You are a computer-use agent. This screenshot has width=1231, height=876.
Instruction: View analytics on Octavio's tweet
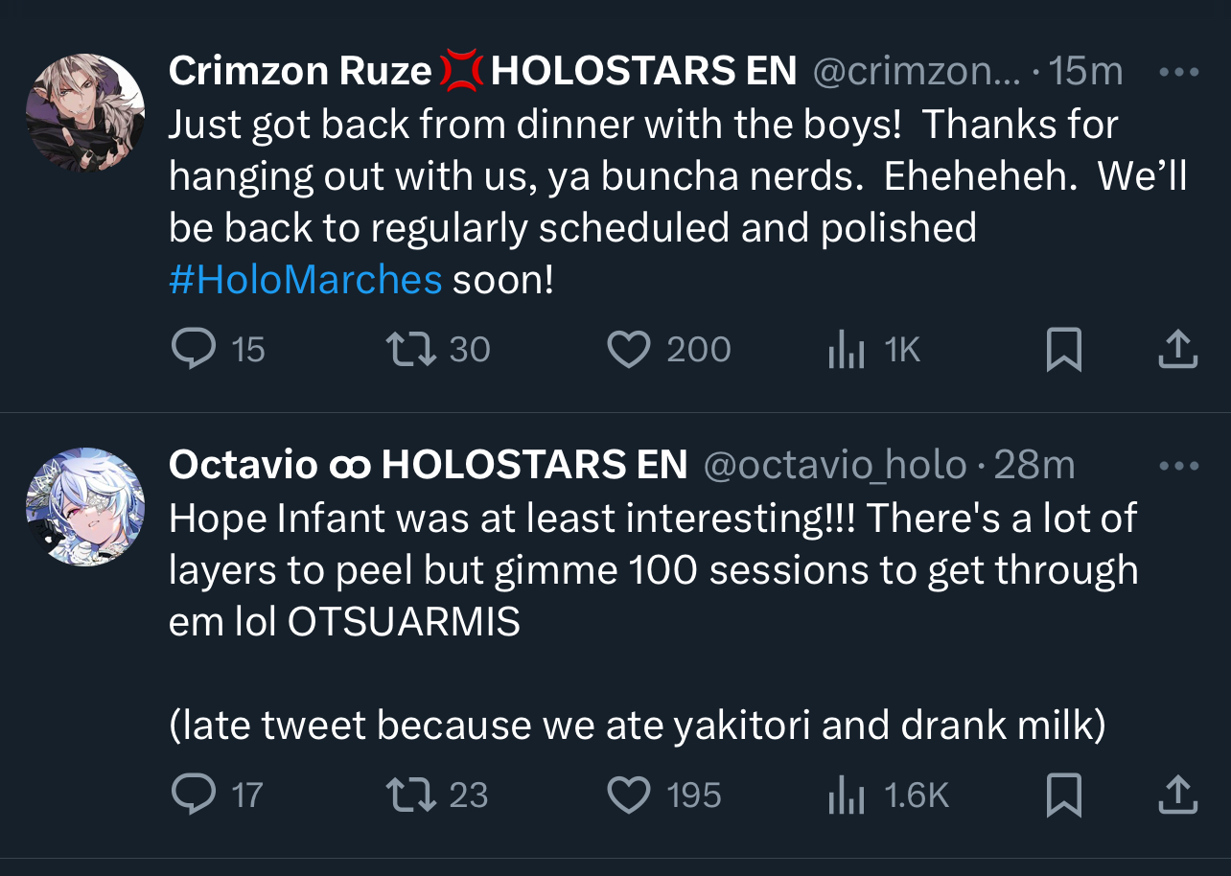(x=847, y=796)
